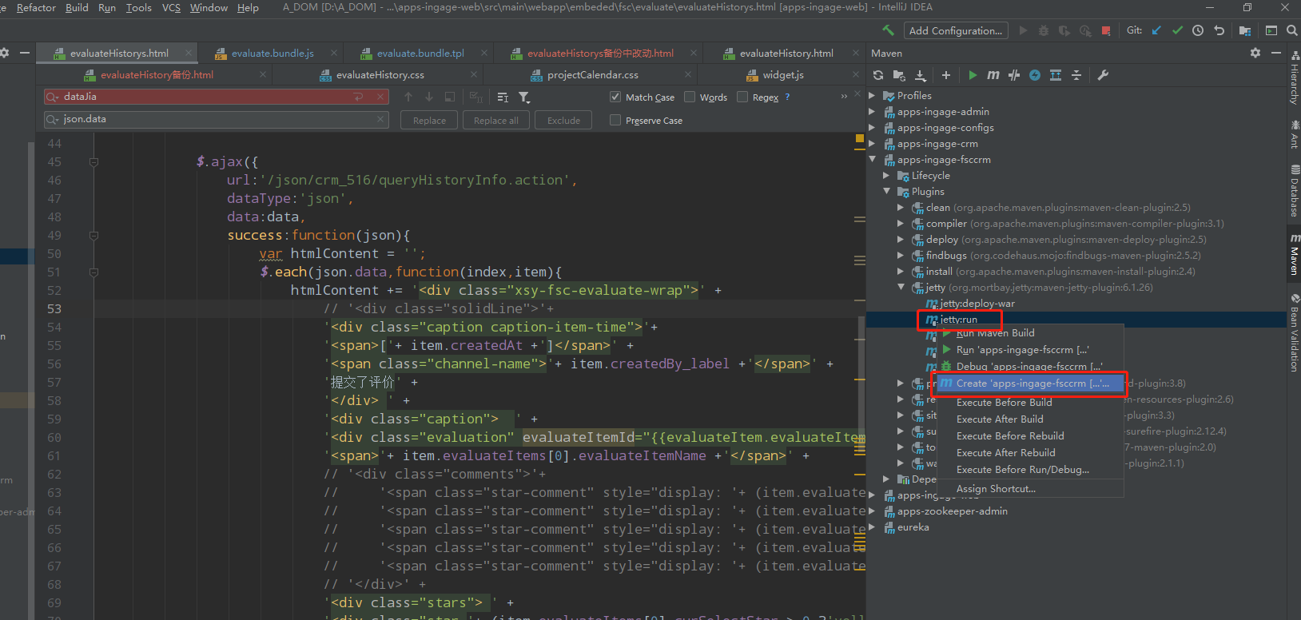1301x620 pixels.
Task: Collapse the Plugins node
Action: [x=887, y=192]
